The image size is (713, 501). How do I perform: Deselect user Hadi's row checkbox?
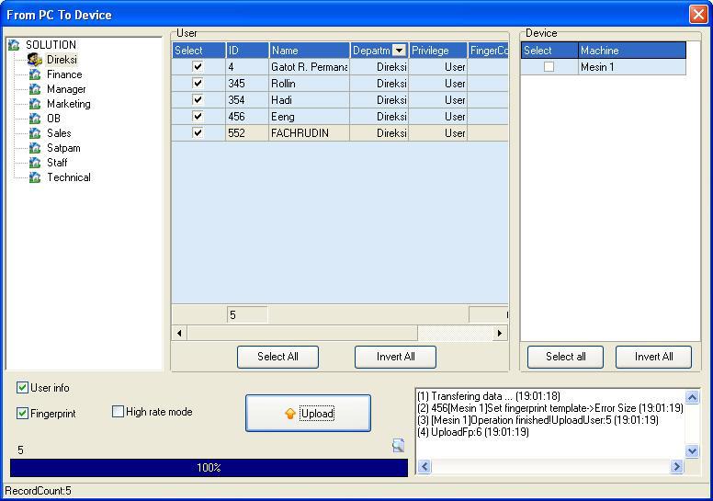198,100
